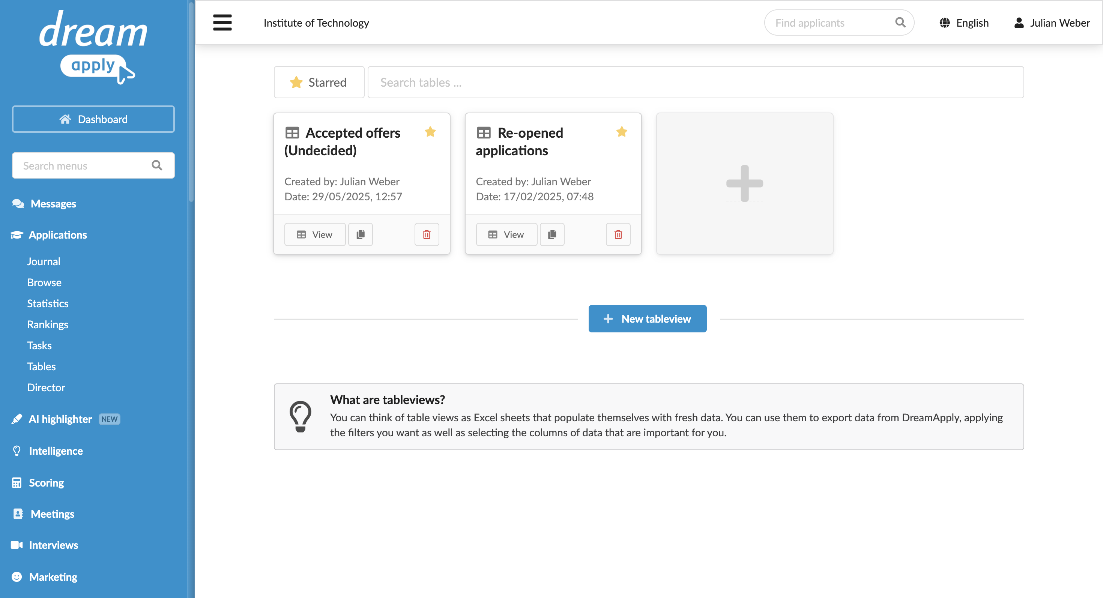Delete the Re-opened applications tableview
The width and height of the screenshot is (1103, 598).
pyautogui.click(x=618, y=234)
